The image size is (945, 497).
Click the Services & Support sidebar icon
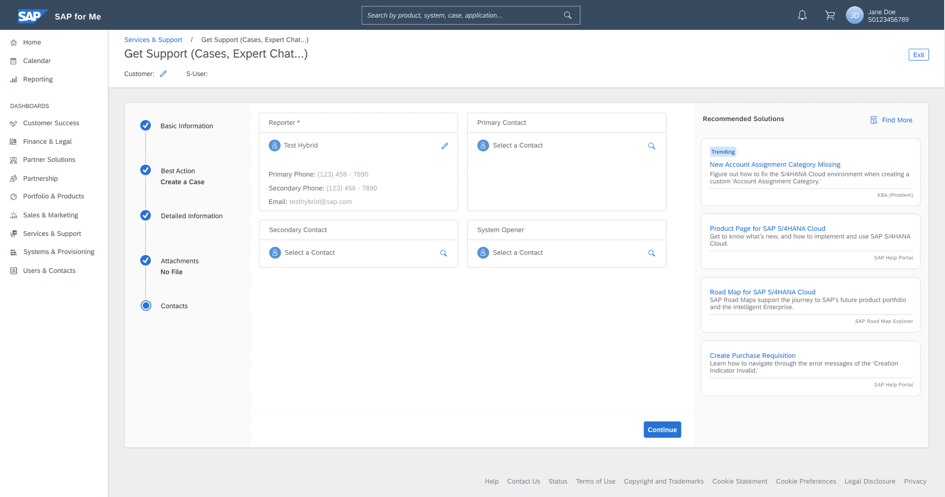[x=13, y=234]
